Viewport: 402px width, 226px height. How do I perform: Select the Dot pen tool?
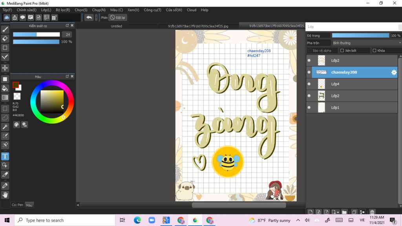coord(5,57)
